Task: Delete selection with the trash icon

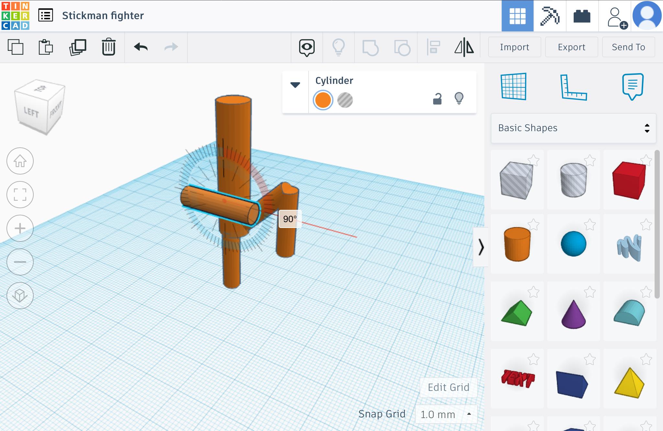Action: 108,47
